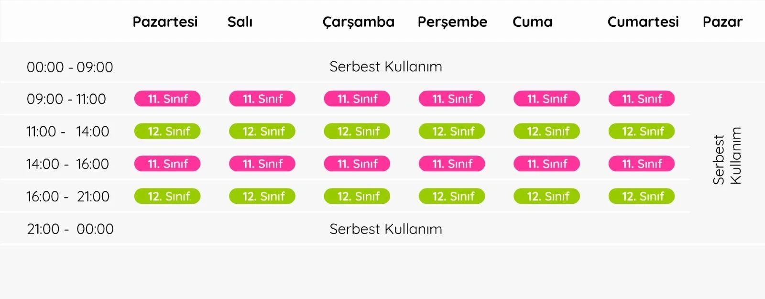Select the Pazar day header

[722, 22]
